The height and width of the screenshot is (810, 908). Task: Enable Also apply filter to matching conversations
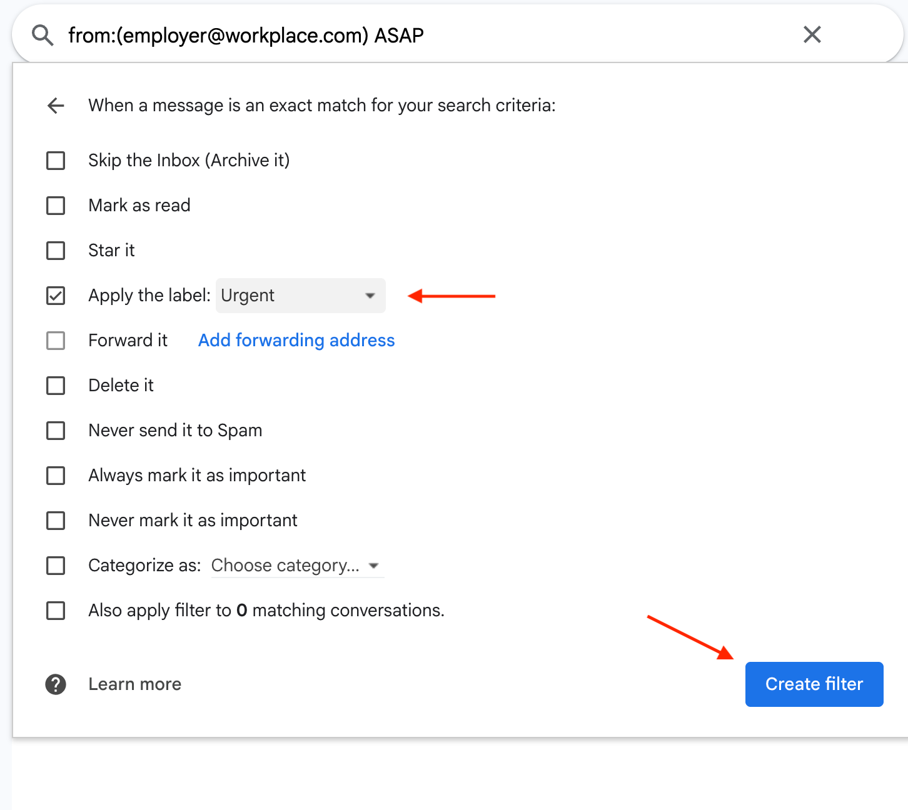pyautogui.click(x=56, y=611)
